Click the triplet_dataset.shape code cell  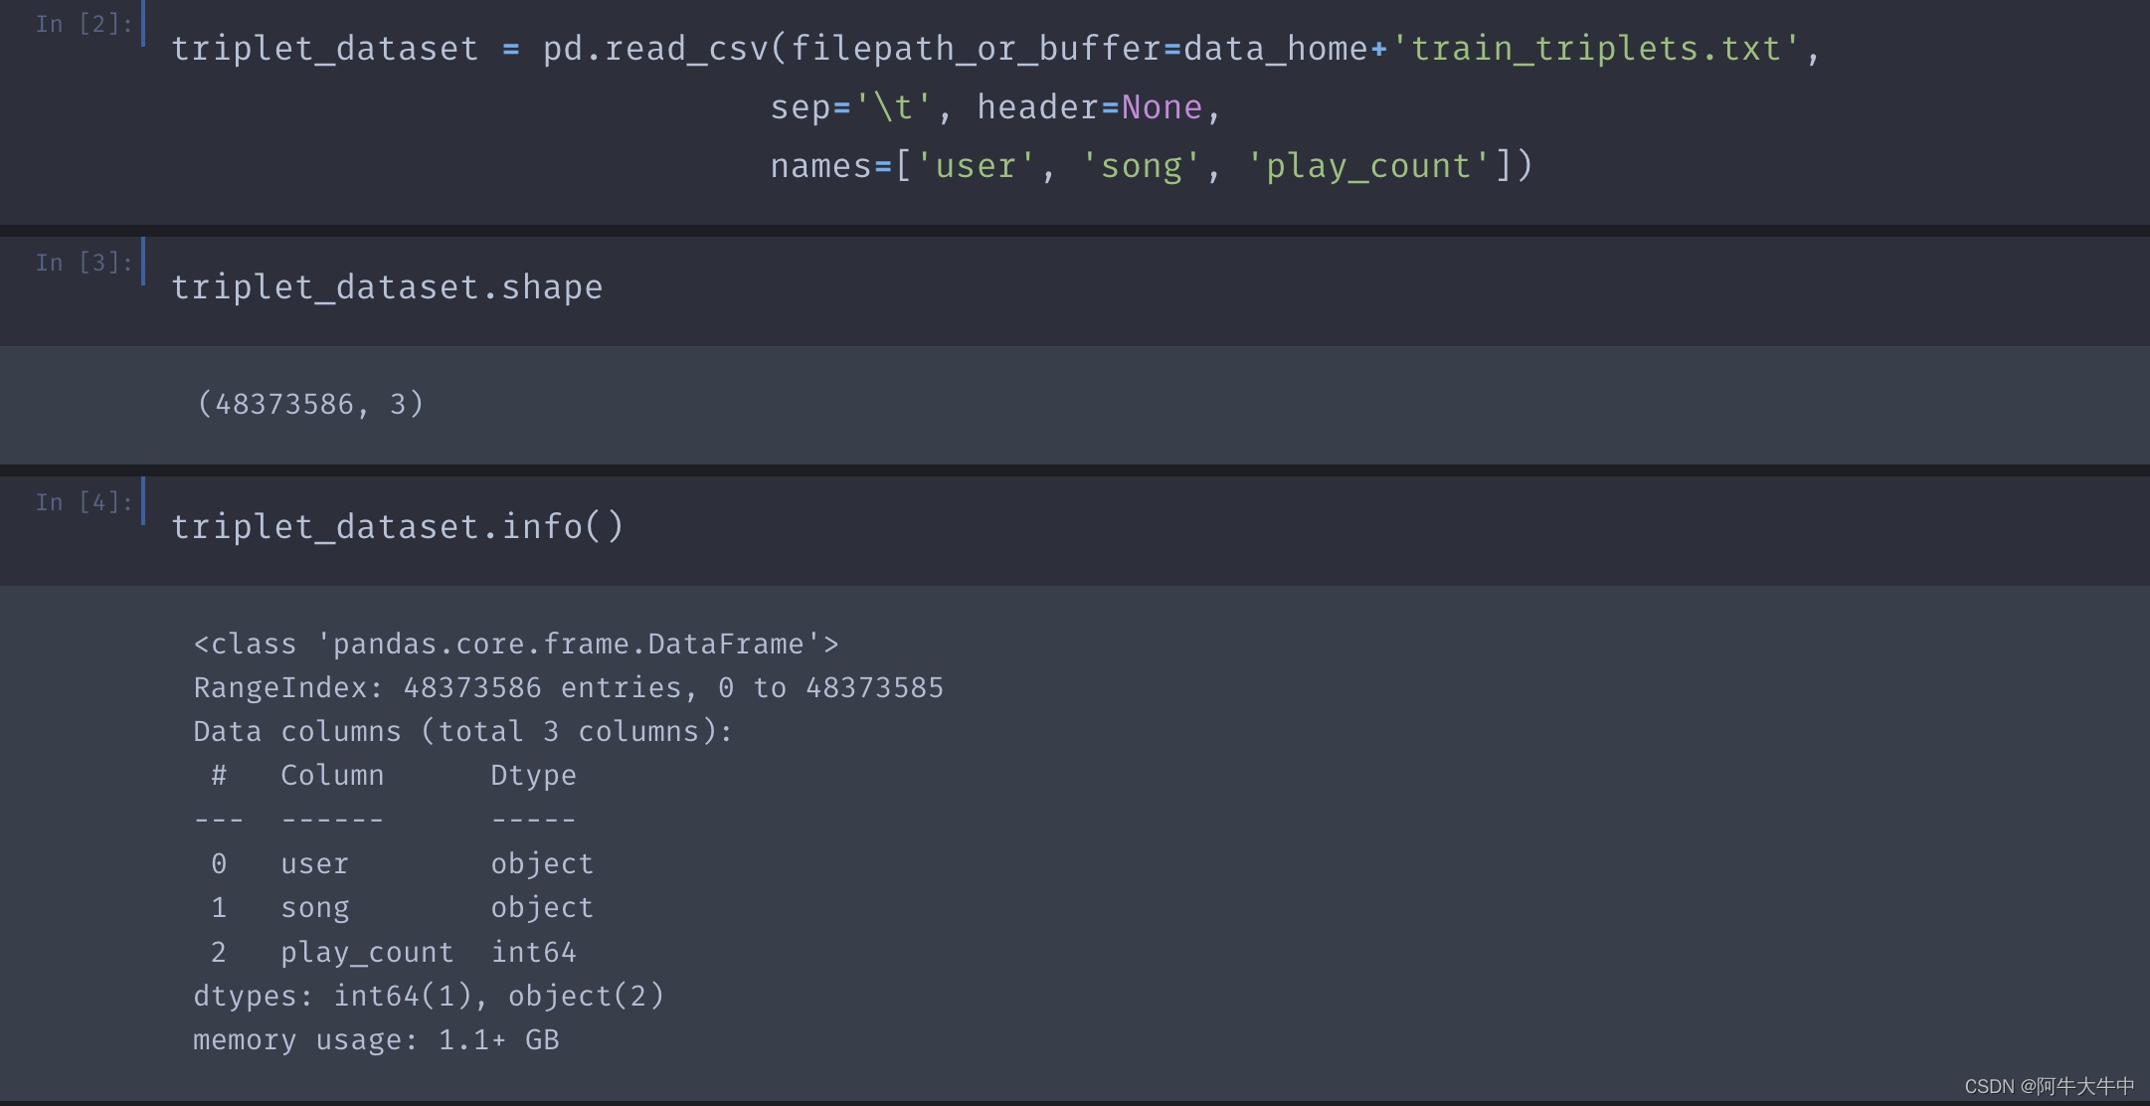tap(387, 287)
